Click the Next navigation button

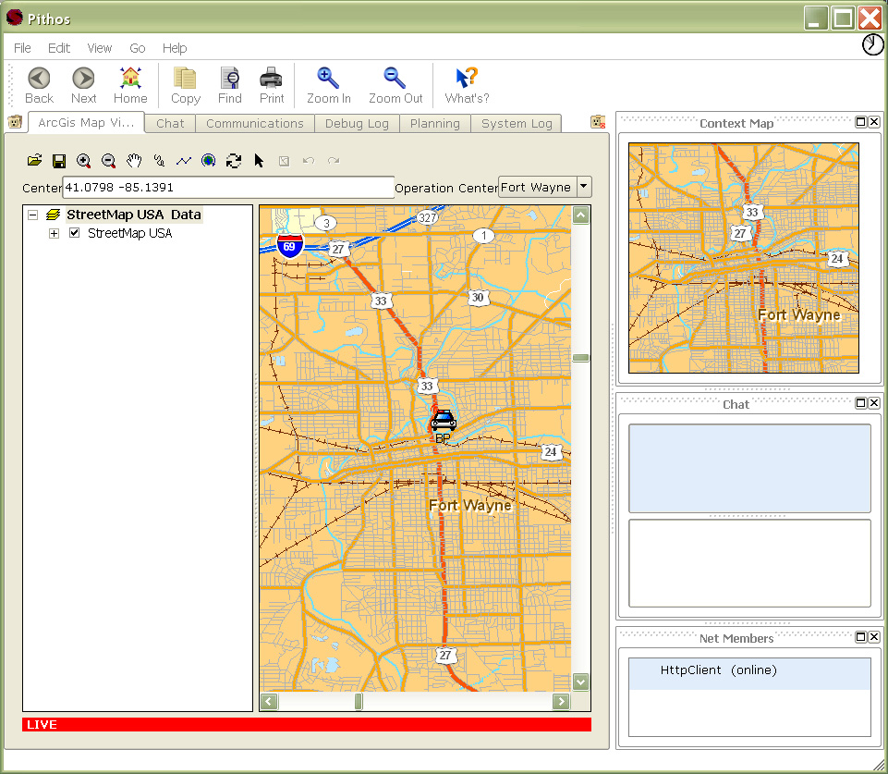[x=84, y=85]
